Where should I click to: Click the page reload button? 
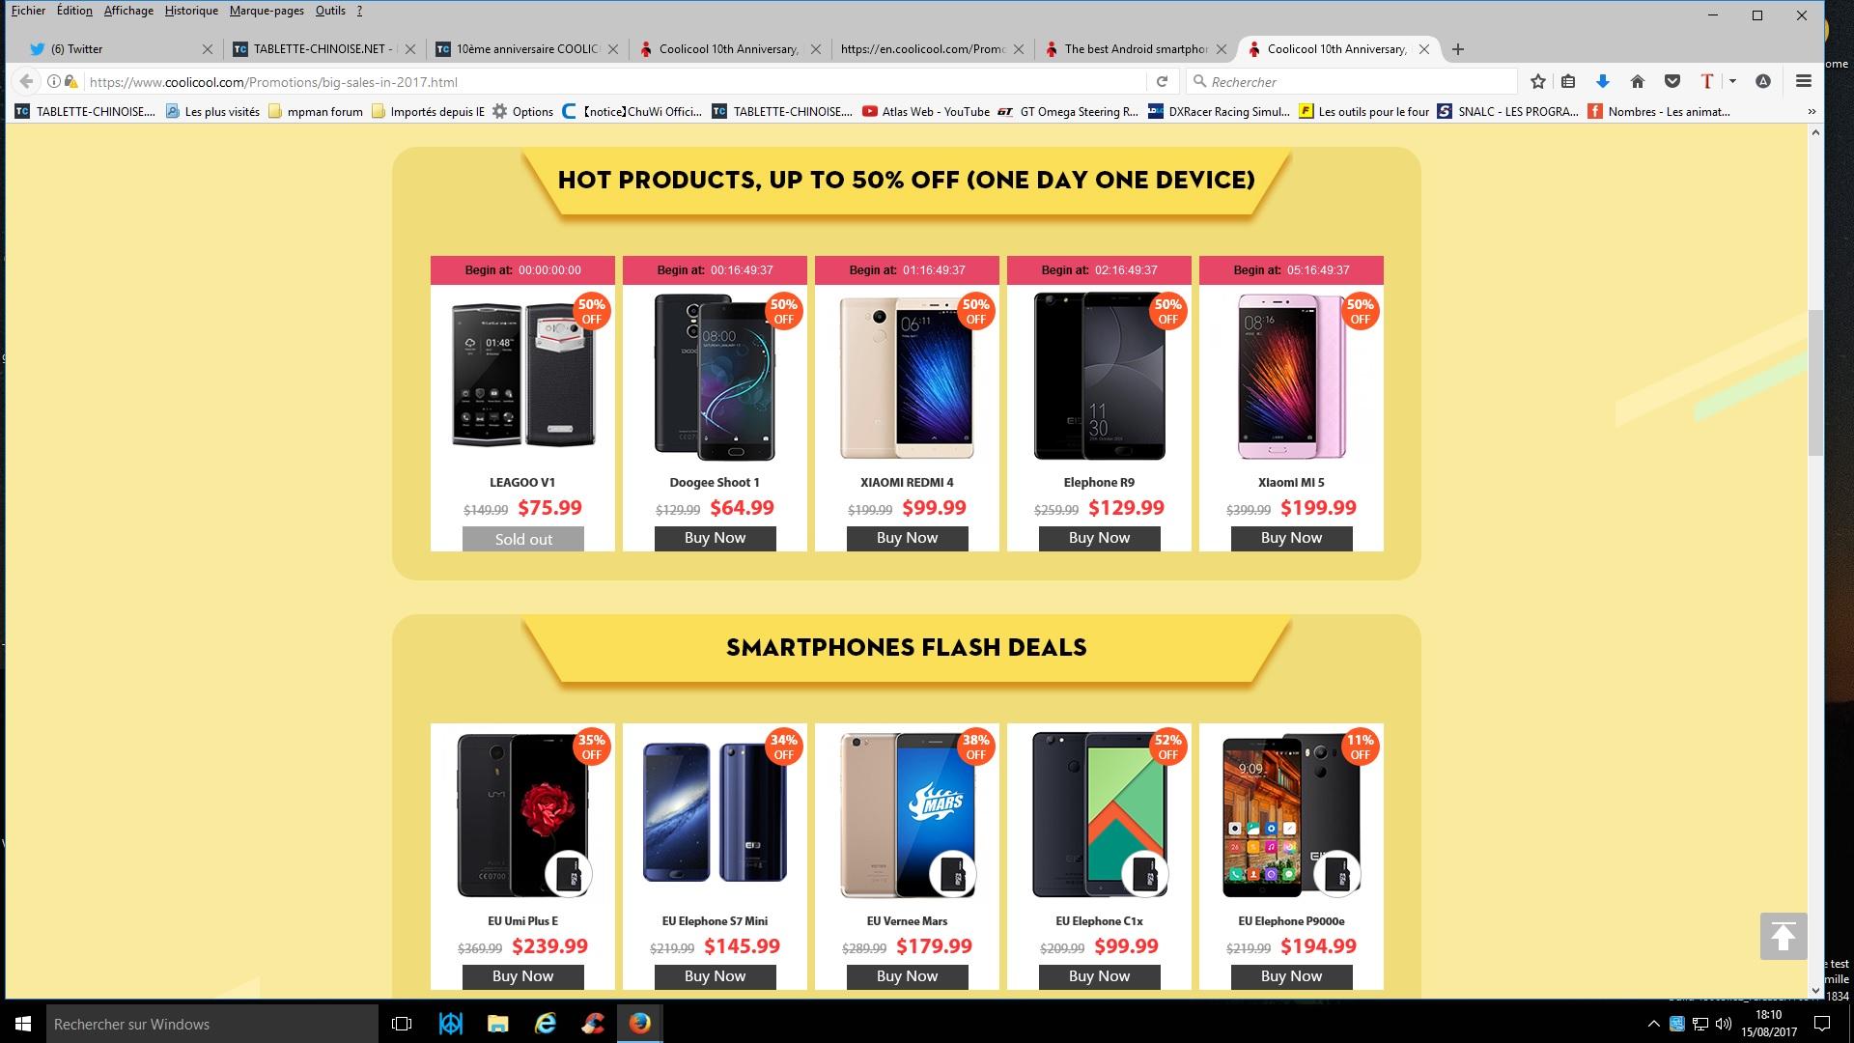(x=1162, y=82)
